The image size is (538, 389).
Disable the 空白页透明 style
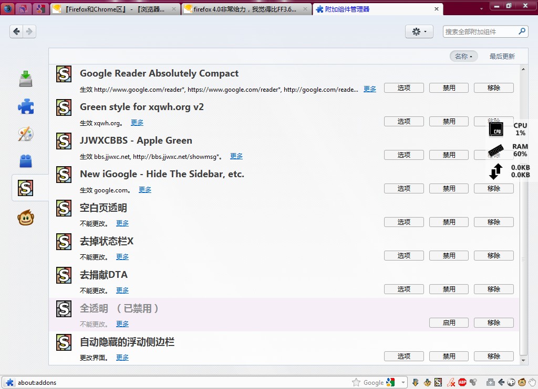click(x=449, y=222)
